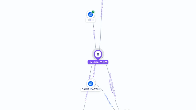Click the arrowhead on the Administrateur edge
The height and width of the screenshot is (110, 196).
[x=112, y=106]
